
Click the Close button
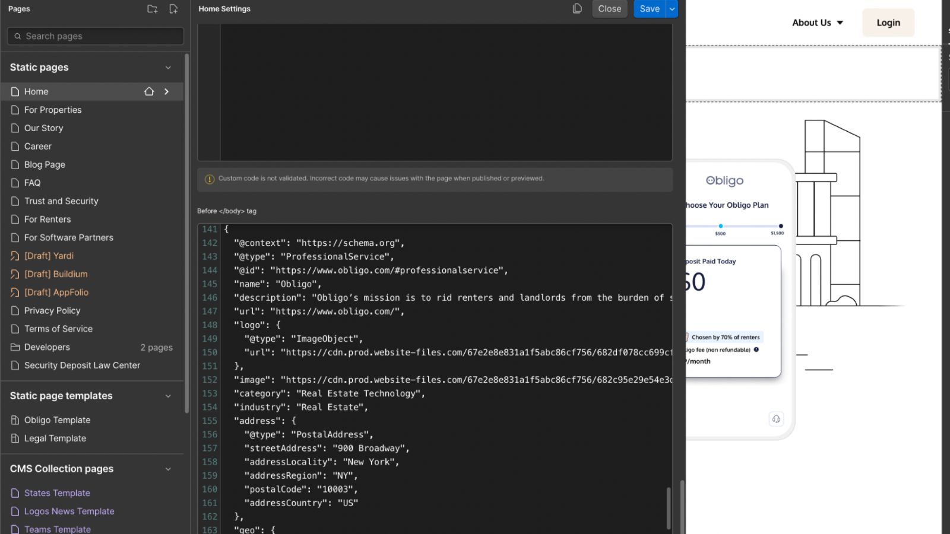[x=609, y=9]
